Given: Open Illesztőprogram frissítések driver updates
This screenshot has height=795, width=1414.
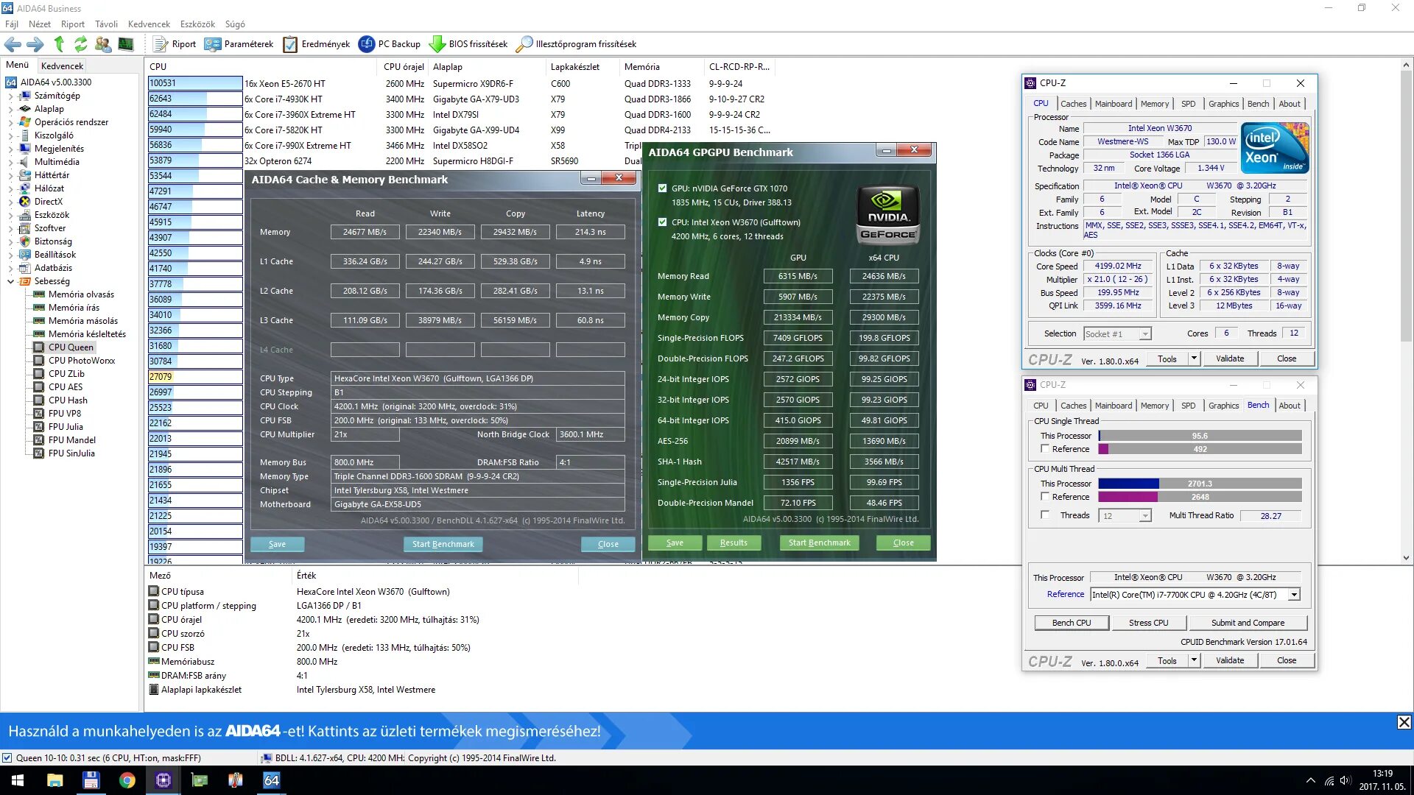Looking at the screenshot, I should coord(576,44).
